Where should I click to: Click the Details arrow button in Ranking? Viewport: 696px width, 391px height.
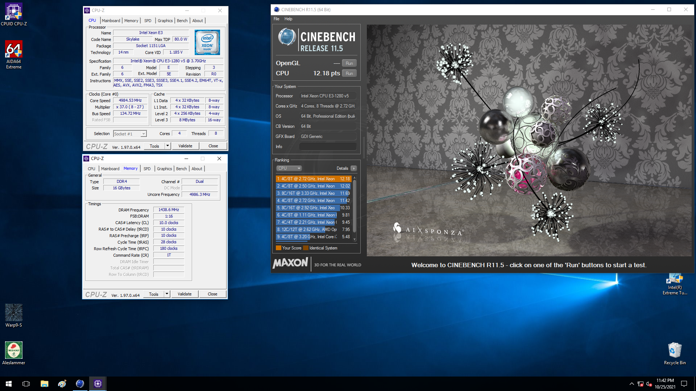(x=354, y=168)
